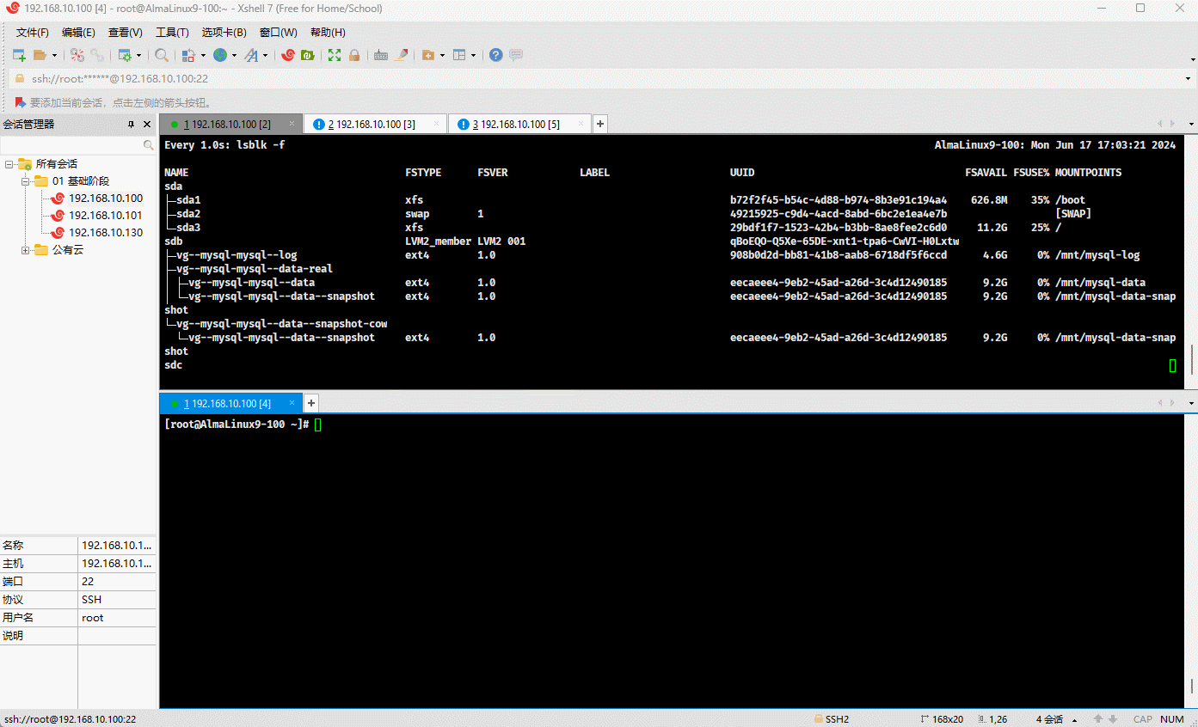Click the Find magnifier icon in toolbar

click(x=162, y=55)
